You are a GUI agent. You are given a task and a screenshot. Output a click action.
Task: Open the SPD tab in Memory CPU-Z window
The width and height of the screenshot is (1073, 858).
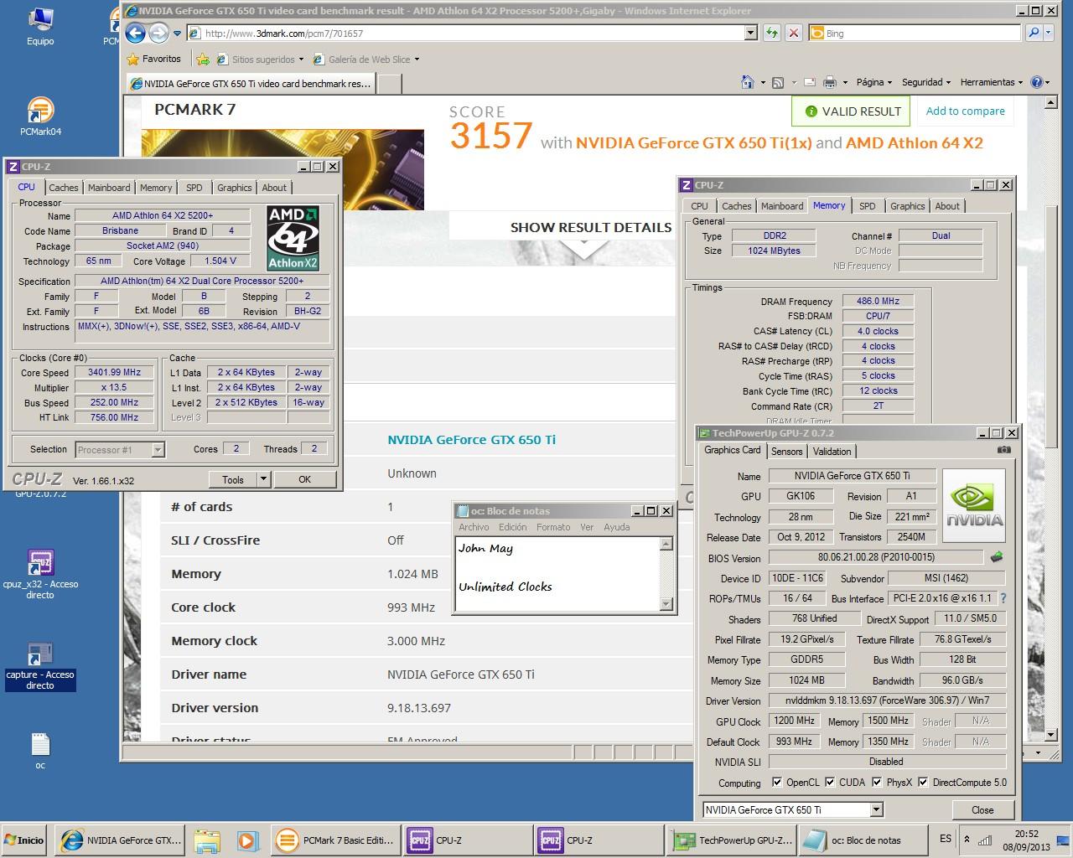pos(868,206)
